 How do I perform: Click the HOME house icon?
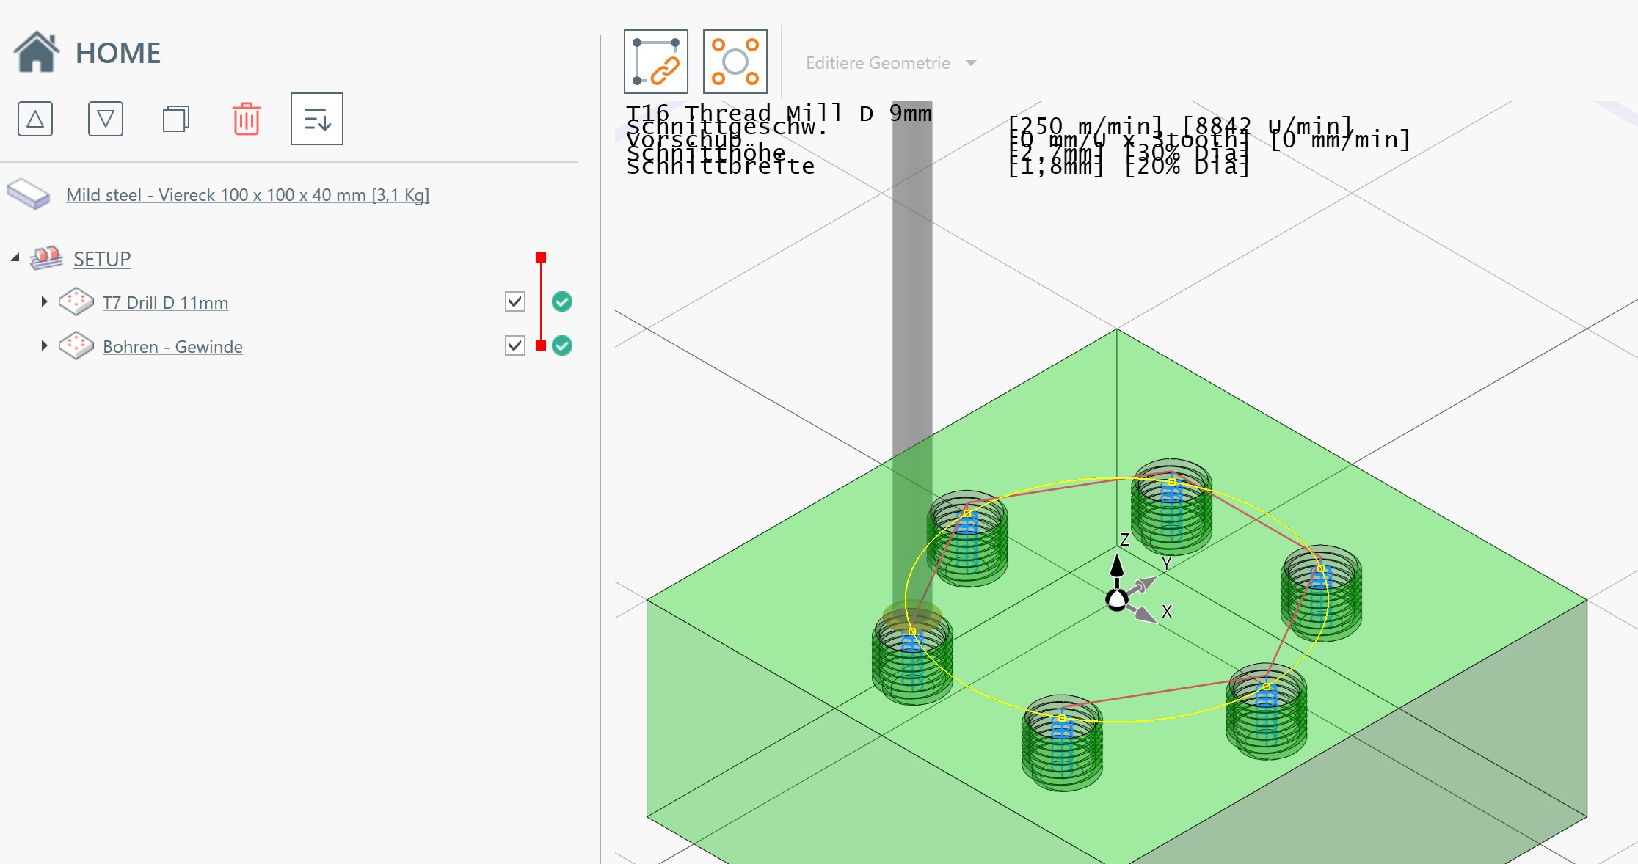[x=36, y=52]
